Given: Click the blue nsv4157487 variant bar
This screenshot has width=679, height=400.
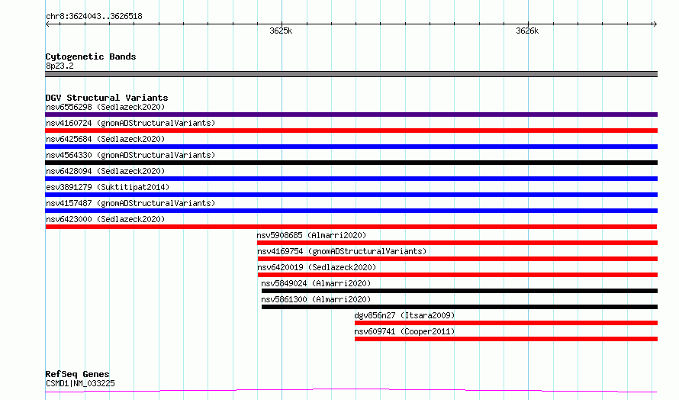Looking at the screenshot, I should [351, 211].
